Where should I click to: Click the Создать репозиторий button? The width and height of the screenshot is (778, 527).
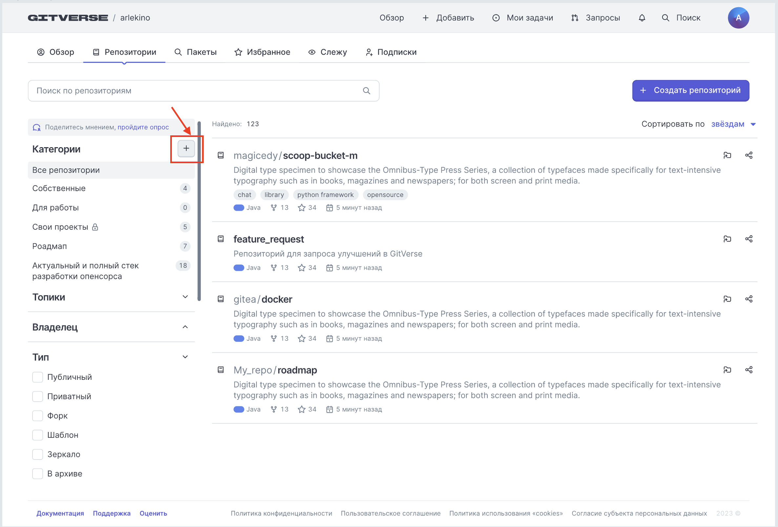690,91
